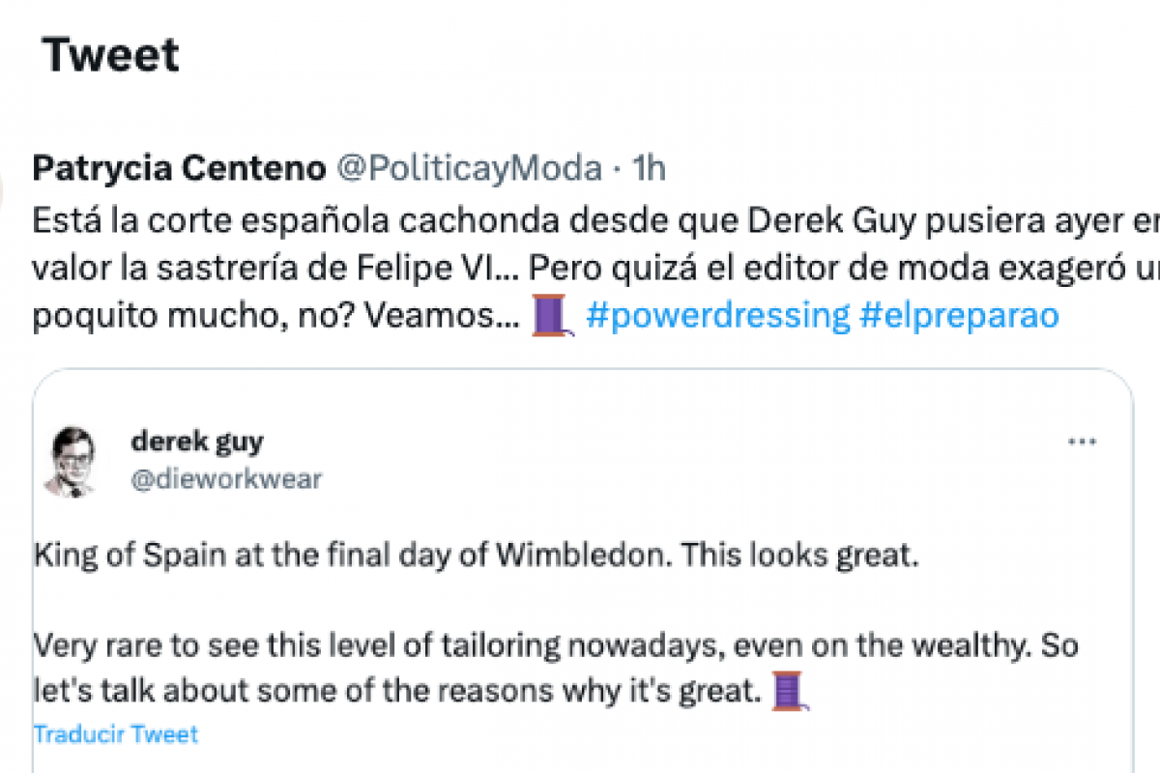This screenshot has width=1160, height=773.
Task: Open the #powerdressing hashtag
Action: click(x=718, y=315)
